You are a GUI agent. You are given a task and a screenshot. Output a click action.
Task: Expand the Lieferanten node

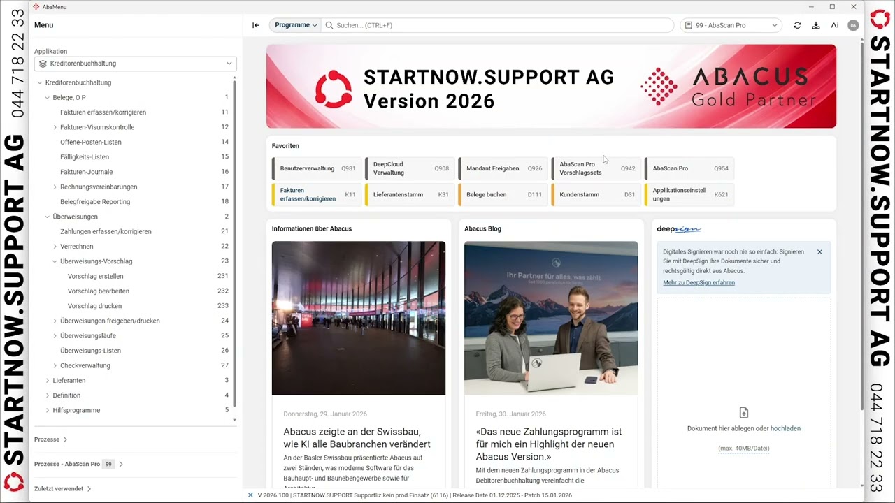[x=48, y=381]
